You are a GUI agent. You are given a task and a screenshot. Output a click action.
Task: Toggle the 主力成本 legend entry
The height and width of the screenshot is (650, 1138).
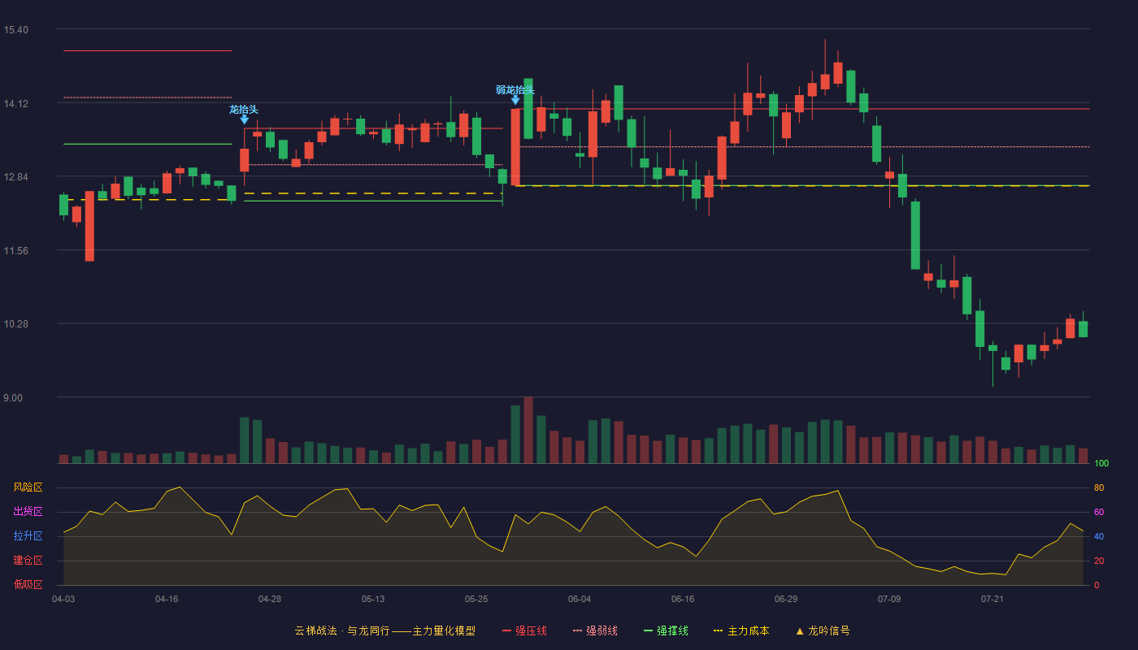(x=741, y=630)
